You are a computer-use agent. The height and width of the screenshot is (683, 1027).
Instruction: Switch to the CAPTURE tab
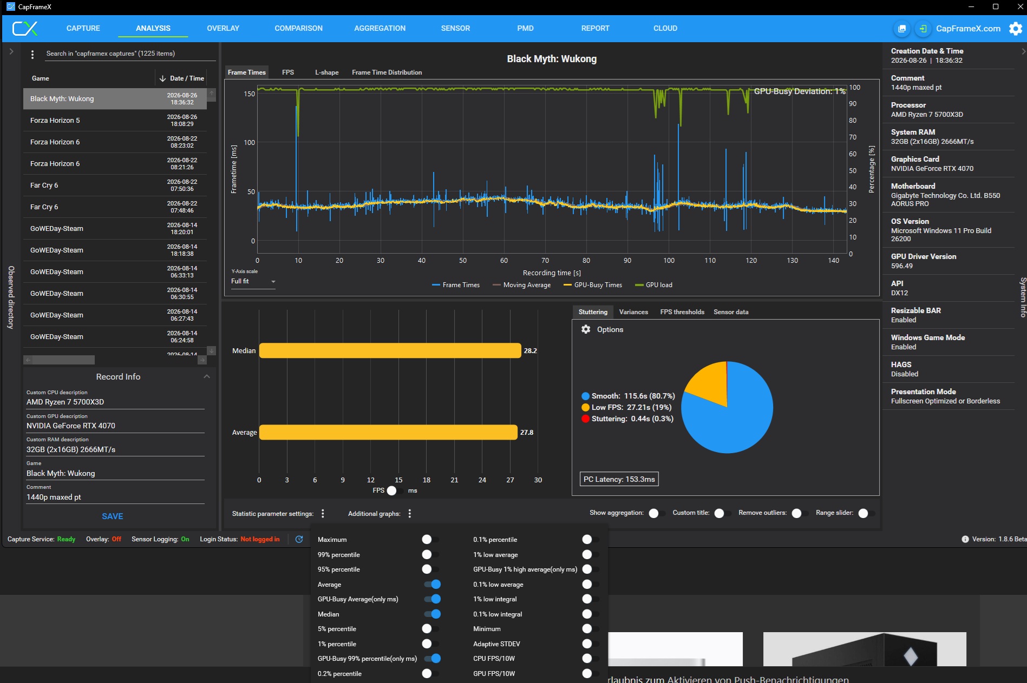tap(83, 28)
